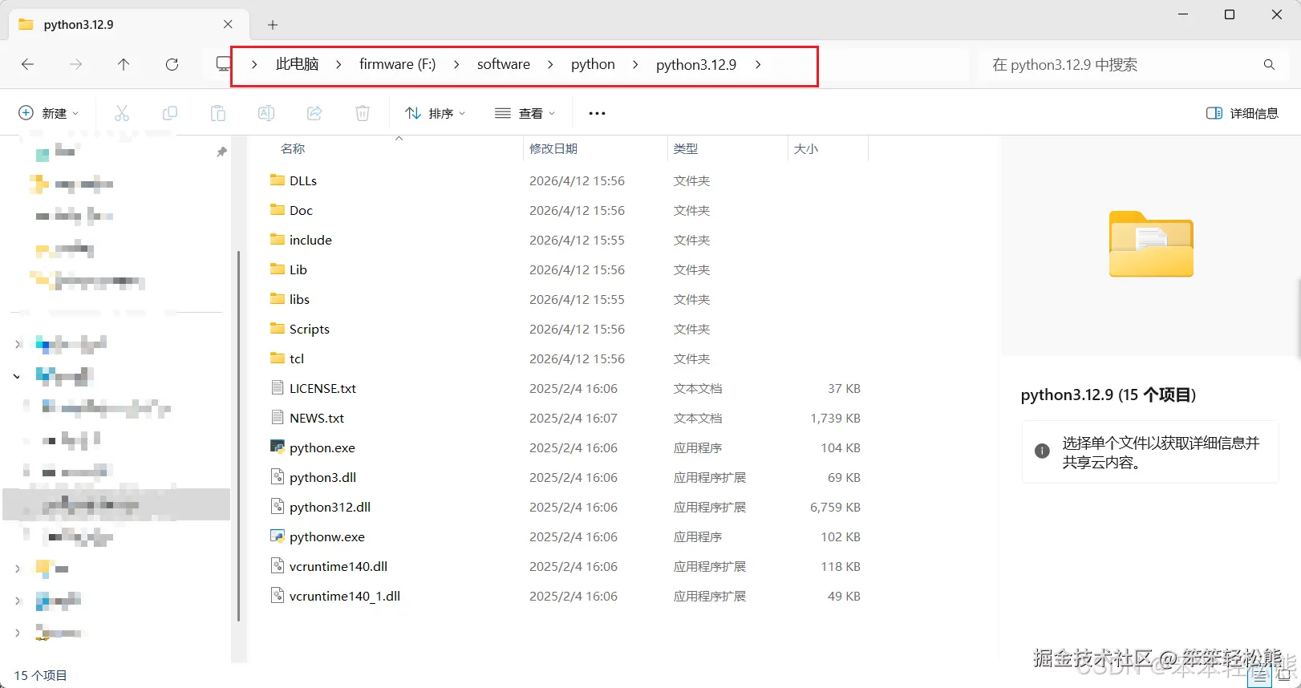
Task: Open the three-dot more options menu
Action: pos(597,113)
